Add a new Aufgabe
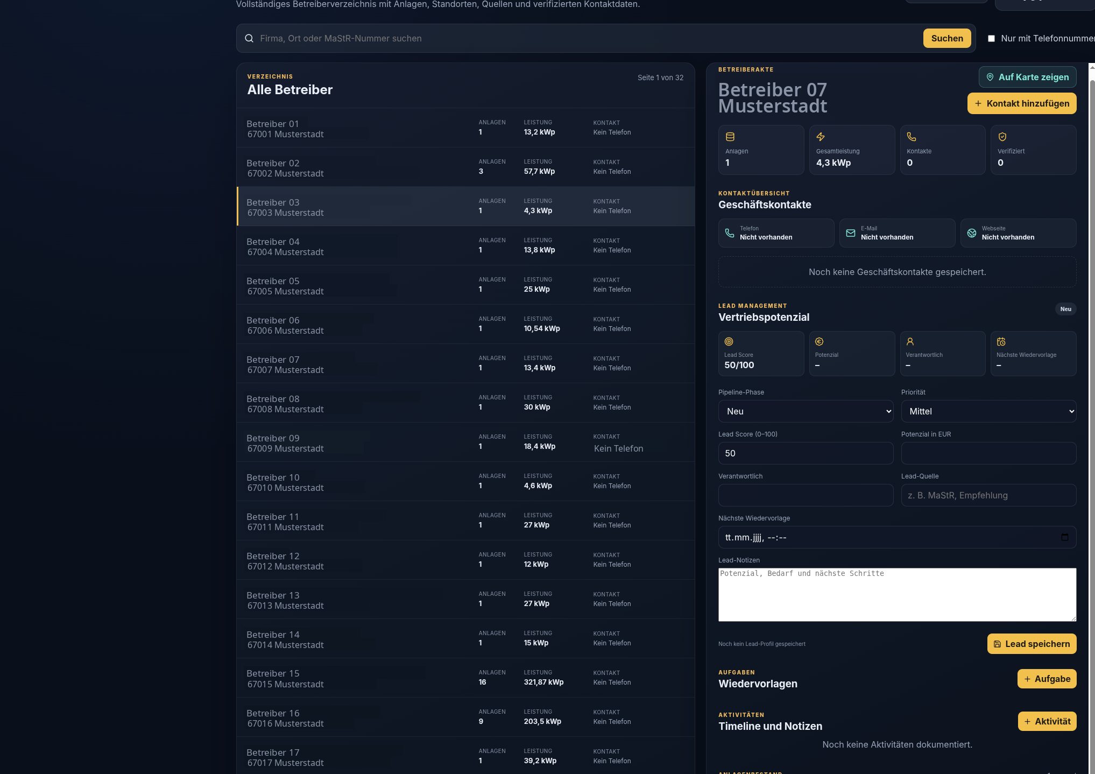This screenshot has width=1095, height=774. coord(1047,679)
